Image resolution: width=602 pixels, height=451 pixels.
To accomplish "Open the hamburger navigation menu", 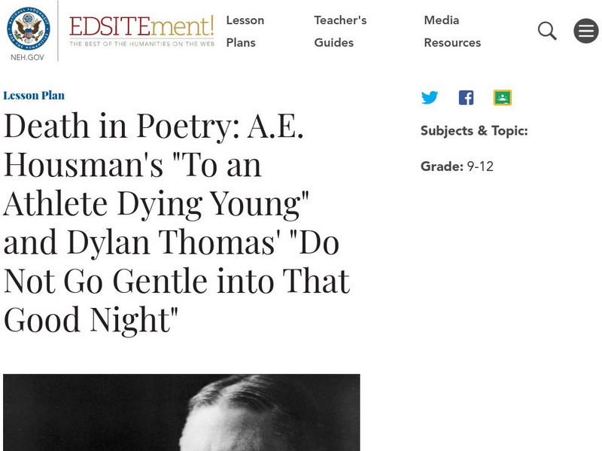I will [585, 31].
